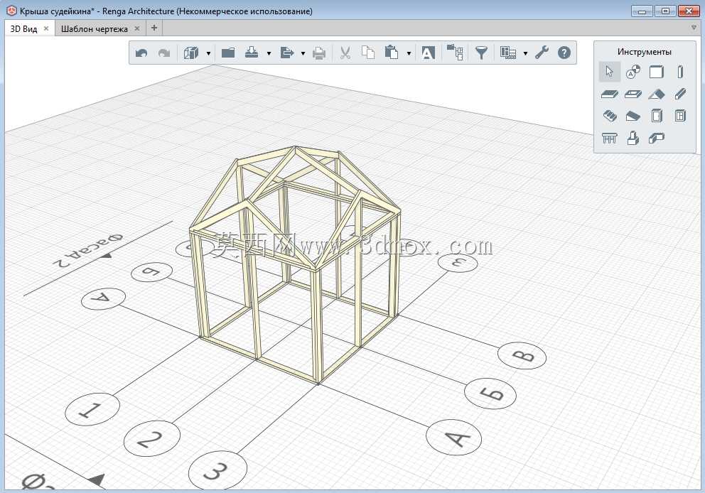
Task: Maximize the Renga Architecture window
Action: (665, 11)
